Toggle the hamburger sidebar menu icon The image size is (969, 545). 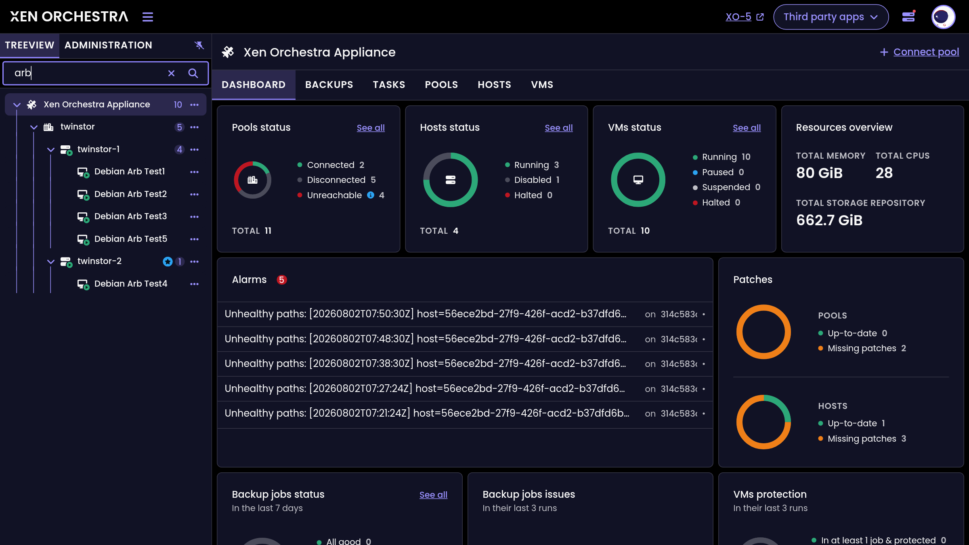(x=148, y=17)
